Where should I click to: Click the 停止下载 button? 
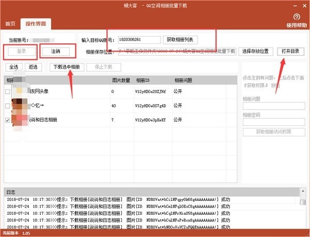click(104, 67)
